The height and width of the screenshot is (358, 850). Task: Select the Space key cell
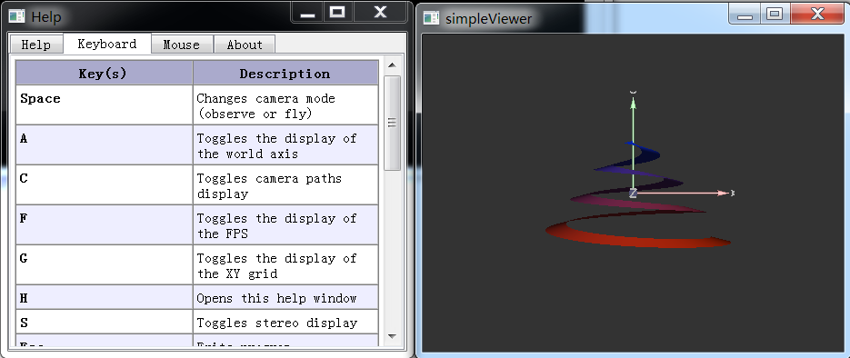tap(104, 105)
